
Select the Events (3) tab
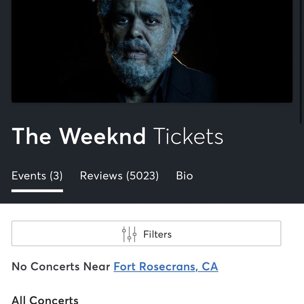[x=37, y=176]
